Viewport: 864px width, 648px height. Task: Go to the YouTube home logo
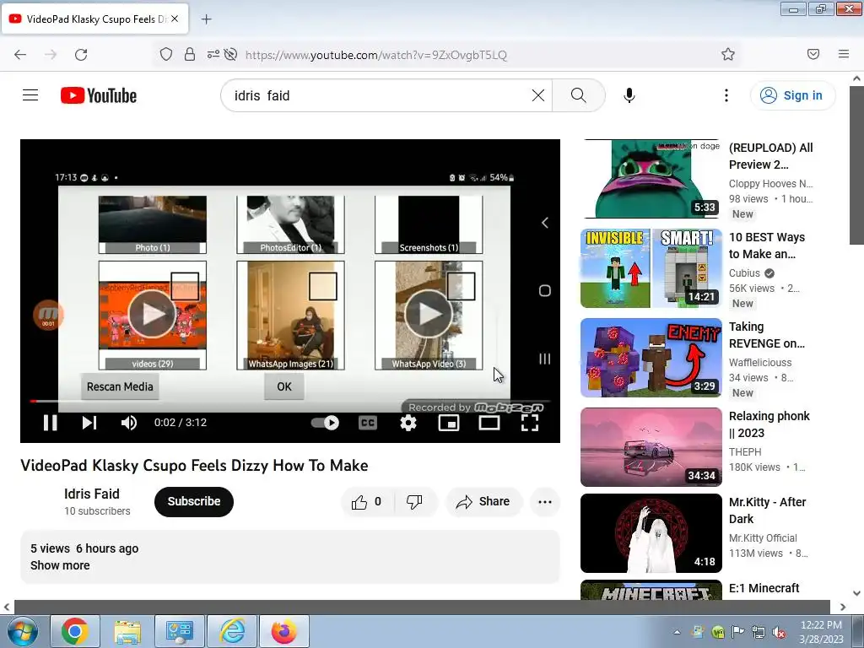pos(99,95)
